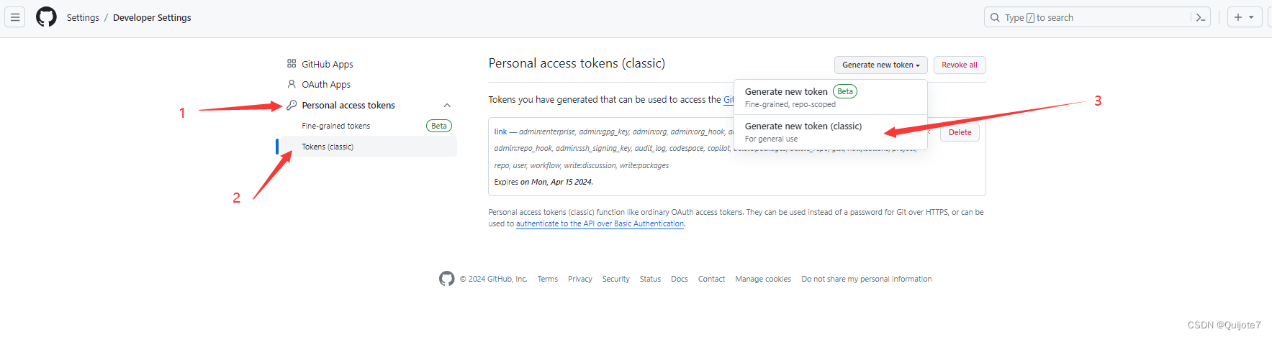The height and width of the screenshot is (337, 1272).
Task: Click the key icon beside Personal access tokens
Action: [292, 105]
